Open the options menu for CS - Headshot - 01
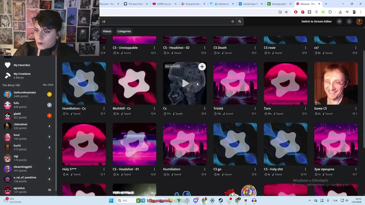 coord(154,169)
